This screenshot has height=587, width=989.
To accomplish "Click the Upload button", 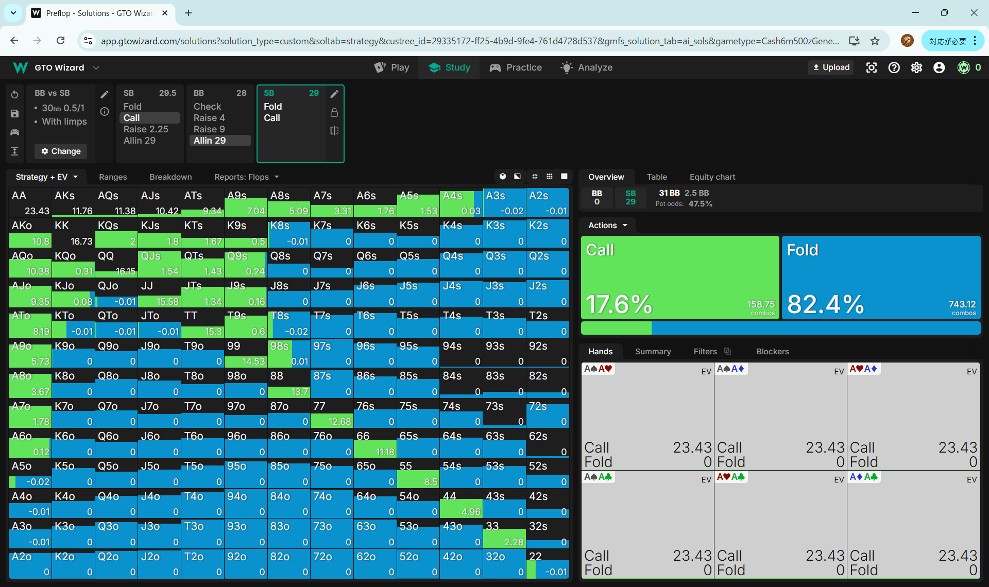I will click(x=831, y=67).
